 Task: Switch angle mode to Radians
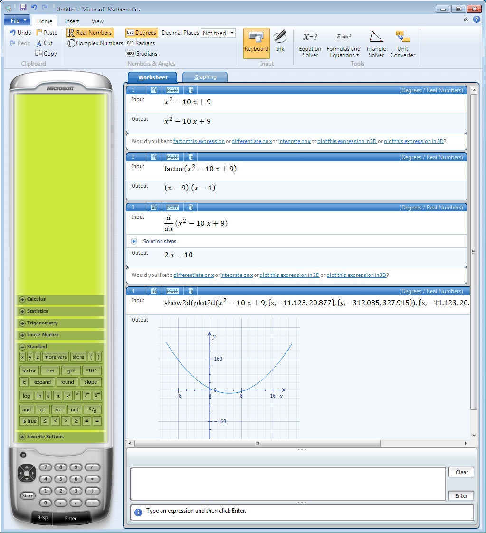pyautogui.click(x=141, y=43)
